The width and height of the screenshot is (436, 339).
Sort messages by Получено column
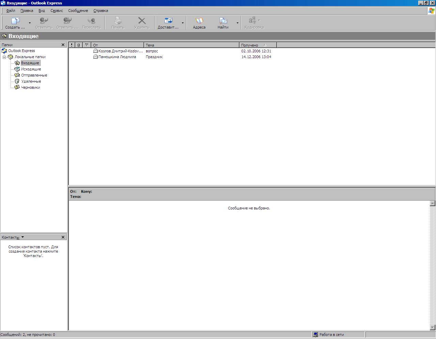coord(258,45)
